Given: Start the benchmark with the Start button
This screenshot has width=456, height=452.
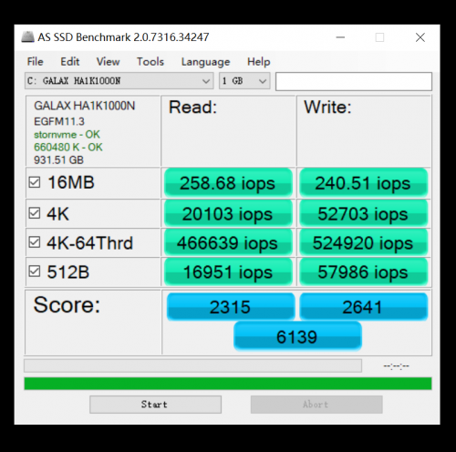Looking at the screenshot, I should click(155, 405).
